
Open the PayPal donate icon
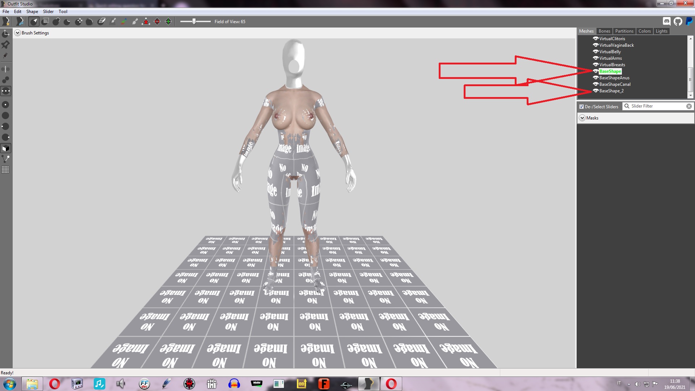[689, 21]
